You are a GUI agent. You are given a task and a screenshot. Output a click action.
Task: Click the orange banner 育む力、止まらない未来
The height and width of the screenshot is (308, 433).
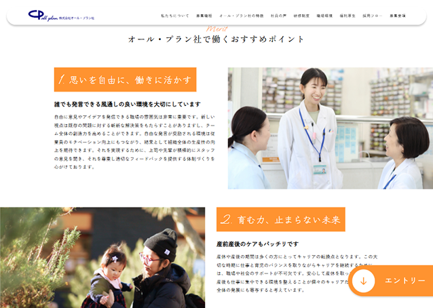point(280,219)
